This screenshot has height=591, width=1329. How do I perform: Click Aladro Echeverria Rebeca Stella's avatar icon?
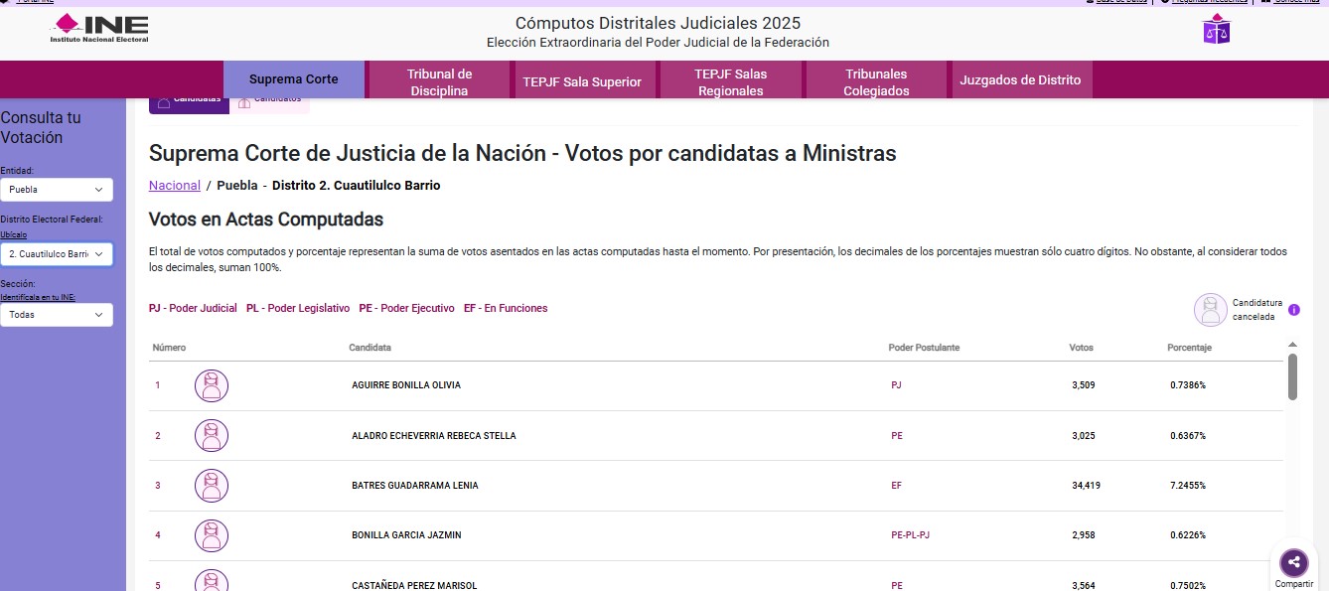point(212,435)
